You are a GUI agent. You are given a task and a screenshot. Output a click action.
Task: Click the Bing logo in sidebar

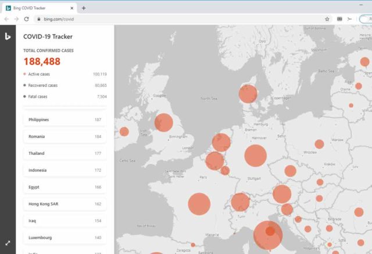tap(8, 36)
